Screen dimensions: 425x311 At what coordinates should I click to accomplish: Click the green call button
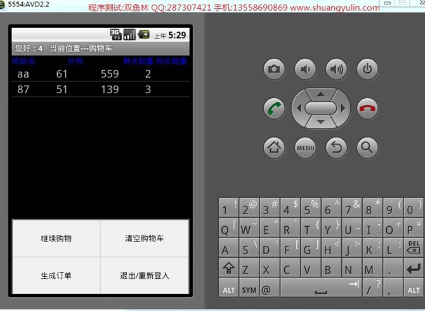tap(274, 108)
